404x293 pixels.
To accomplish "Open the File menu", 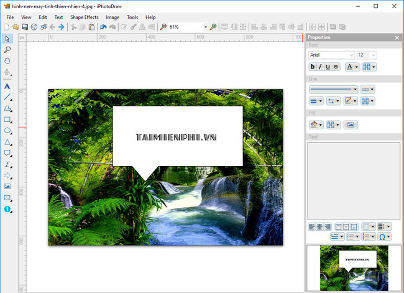I will click(x=10, y=17).
